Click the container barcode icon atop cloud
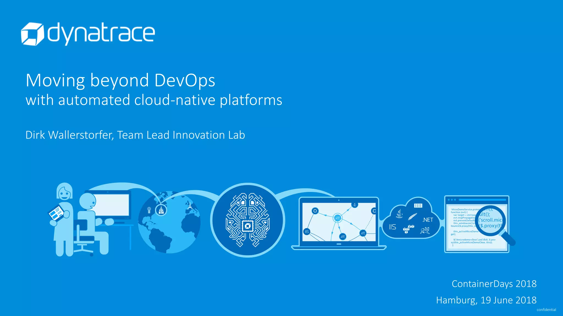The width and height of the screenshot is (563, 316). coord(418,205)
